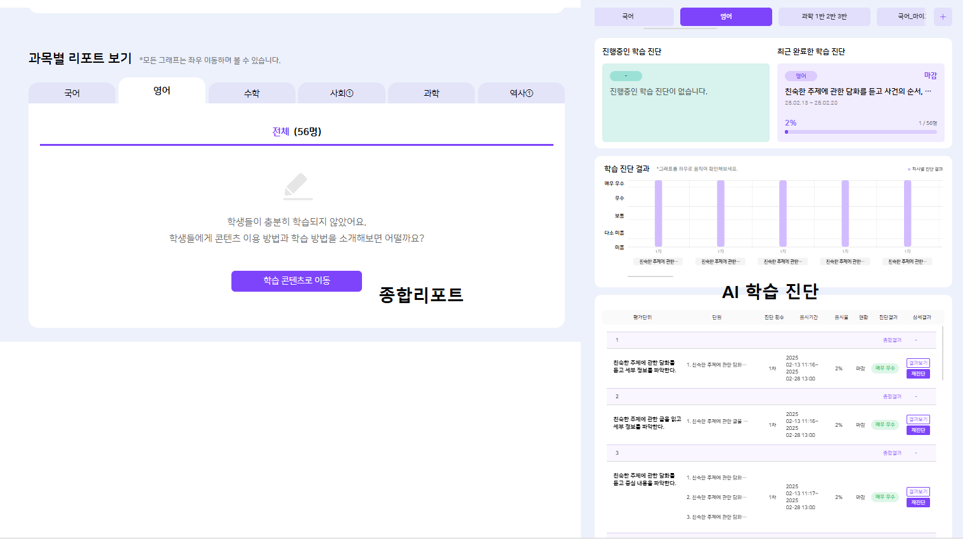Click the plus icon to add class tab
The image size is (963, 539).
point(943,17)
